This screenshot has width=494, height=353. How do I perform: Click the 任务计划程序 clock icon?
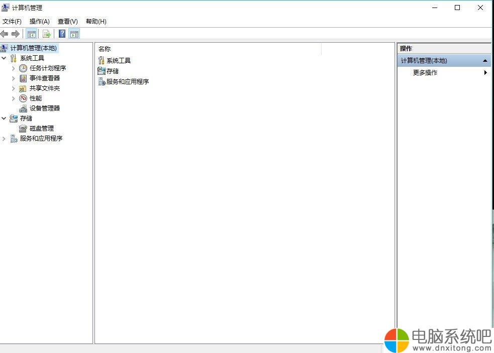[23, 68]
